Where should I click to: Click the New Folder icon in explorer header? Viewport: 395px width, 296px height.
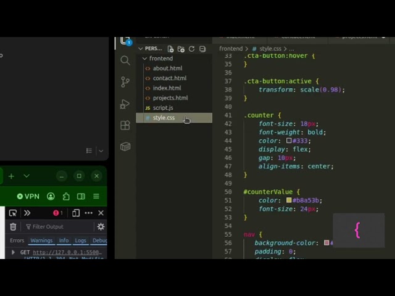point(181,49)
